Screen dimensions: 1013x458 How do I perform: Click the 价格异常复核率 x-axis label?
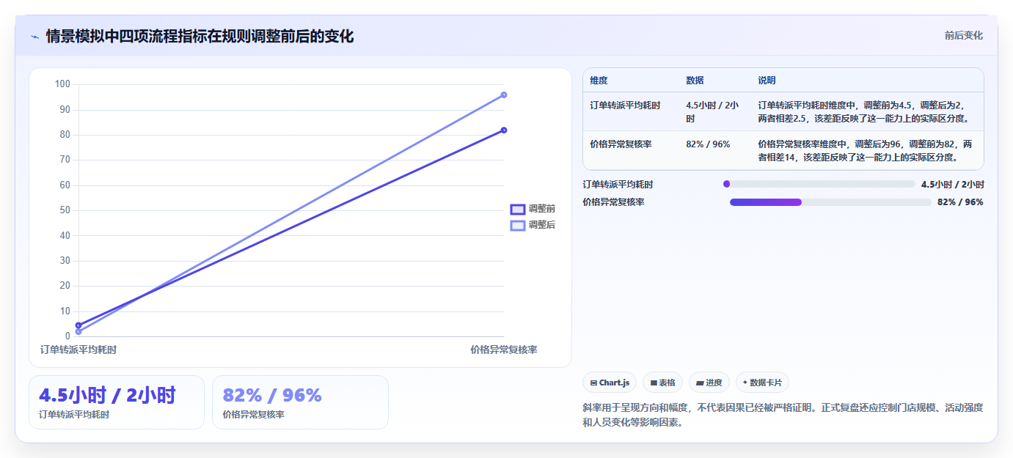(x=504, y=350)
